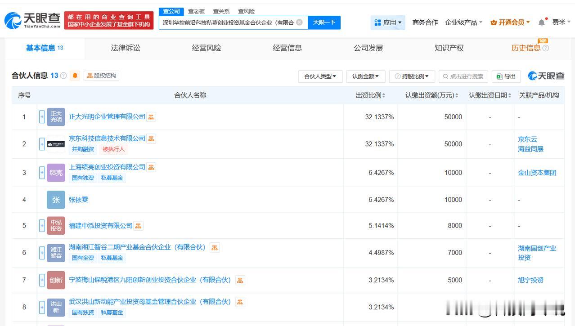Open the 开通会员 membership dropdown
This screenshot has width=575, height=326.
tap(510, 22)
